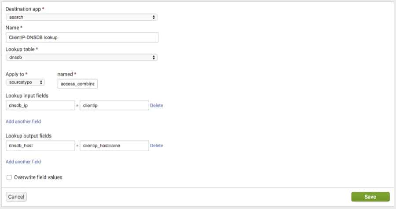Click the clientip lookup input field
Screen dimensions: 396x209
pyautogui.click(x=114, y=106)
